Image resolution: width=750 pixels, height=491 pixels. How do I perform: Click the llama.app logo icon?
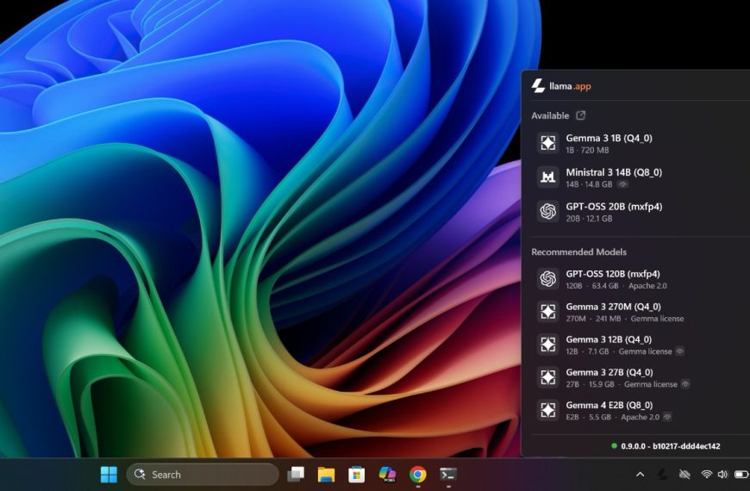(538, 86)
